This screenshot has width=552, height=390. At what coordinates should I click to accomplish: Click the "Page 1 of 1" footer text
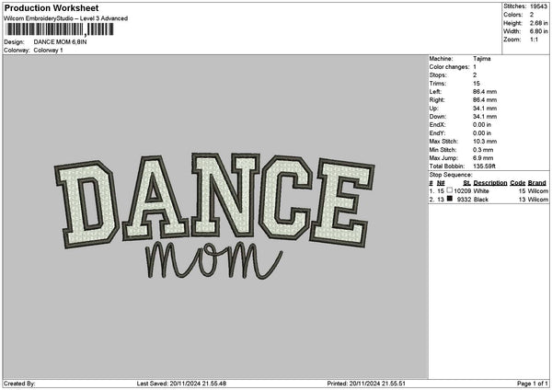533,384
